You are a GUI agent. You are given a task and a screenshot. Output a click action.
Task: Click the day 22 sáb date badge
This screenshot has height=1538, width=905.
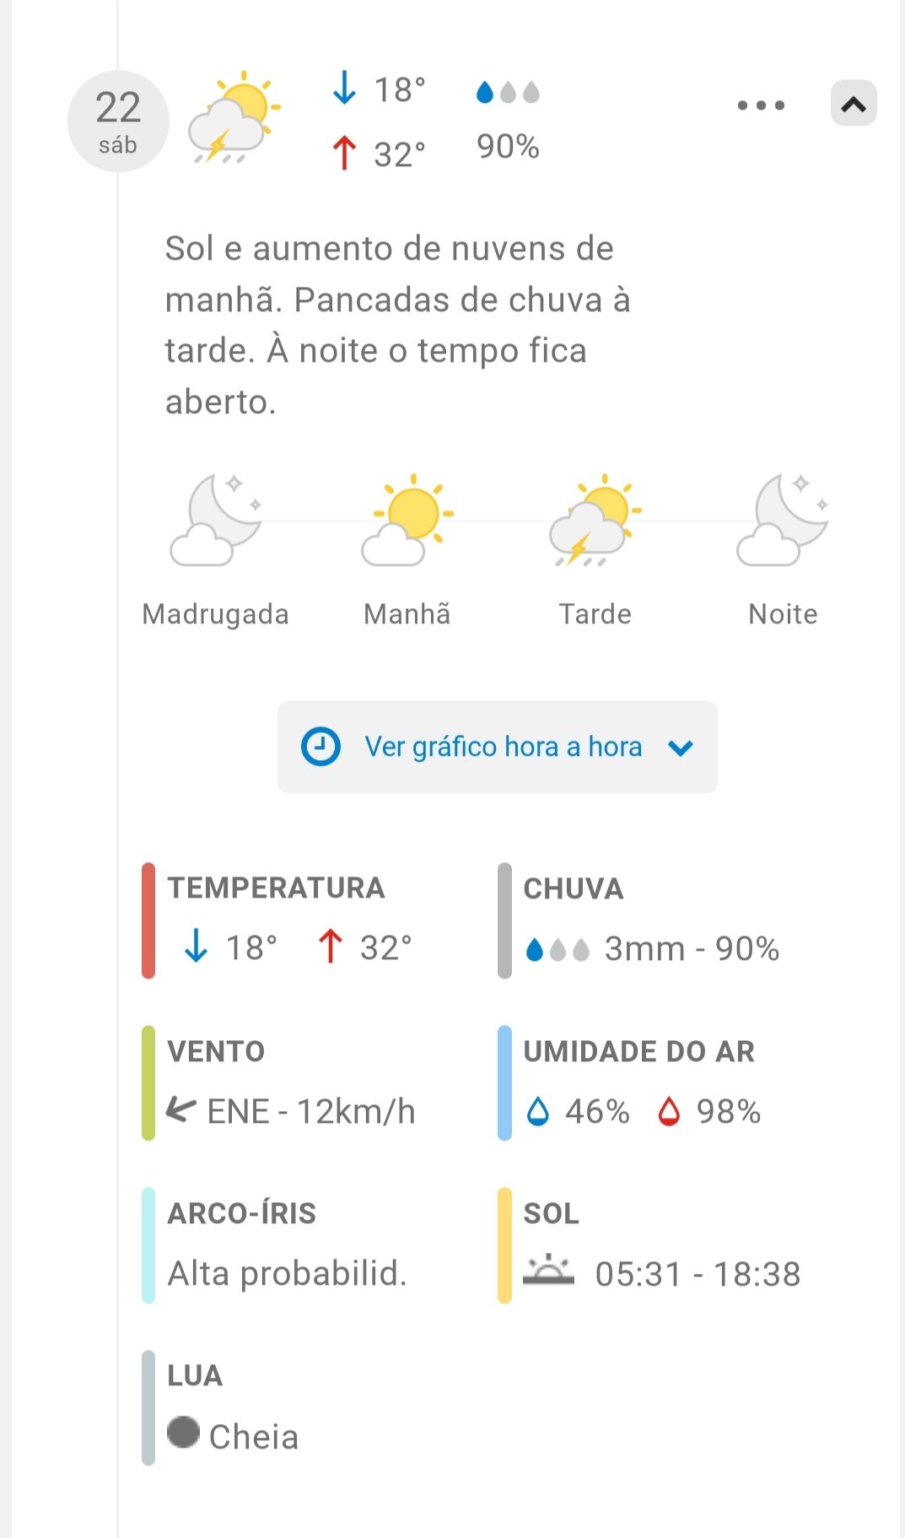(x=118, y=122)
